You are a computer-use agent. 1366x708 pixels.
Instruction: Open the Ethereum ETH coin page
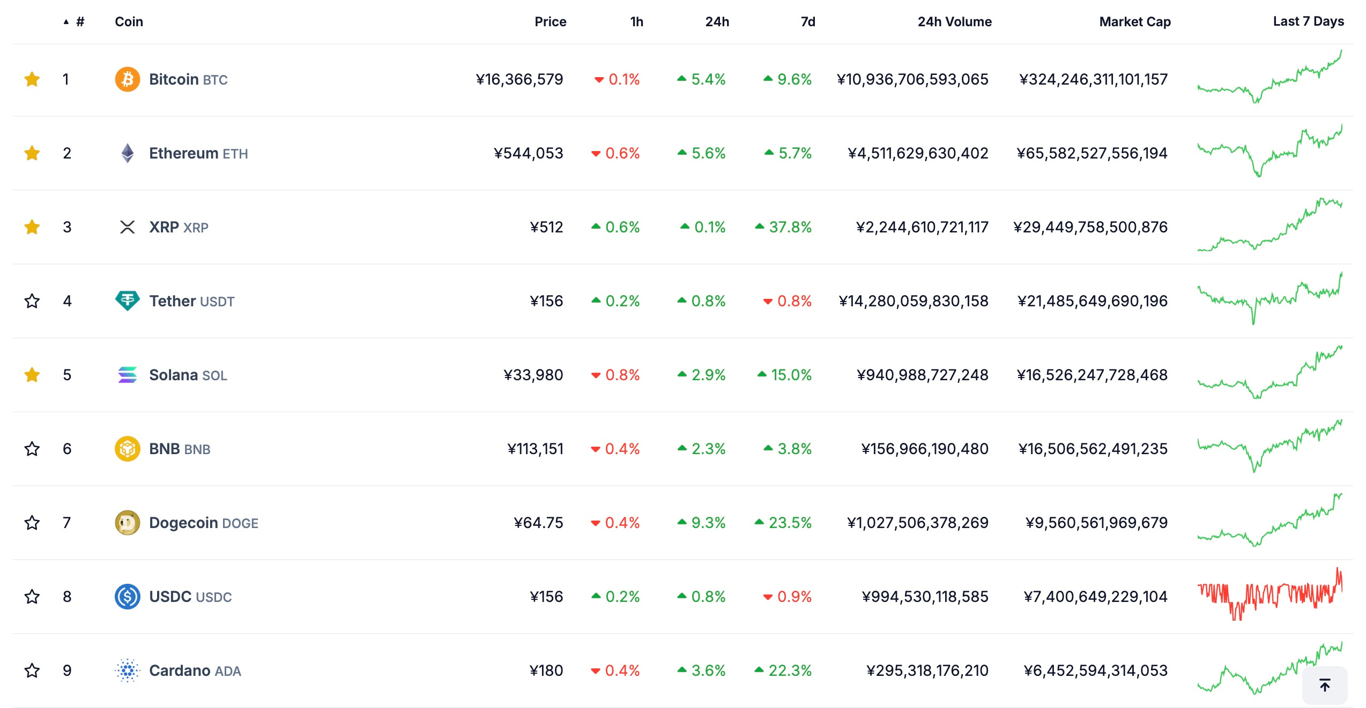click(198, 153)
